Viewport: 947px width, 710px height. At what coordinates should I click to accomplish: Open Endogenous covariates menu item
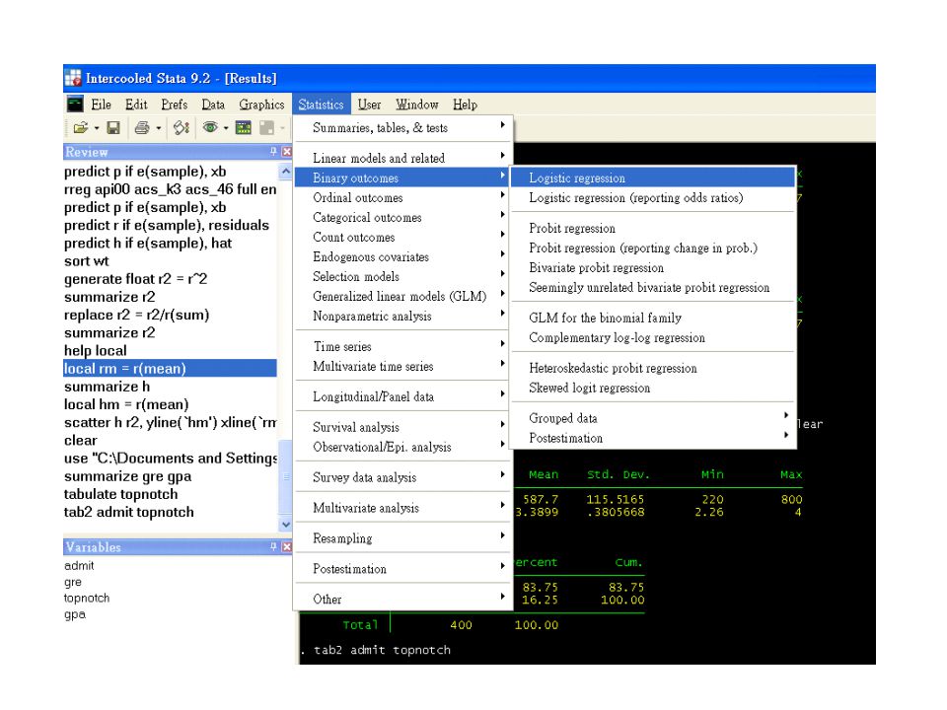pyautogui.click(x=403, y=257)
